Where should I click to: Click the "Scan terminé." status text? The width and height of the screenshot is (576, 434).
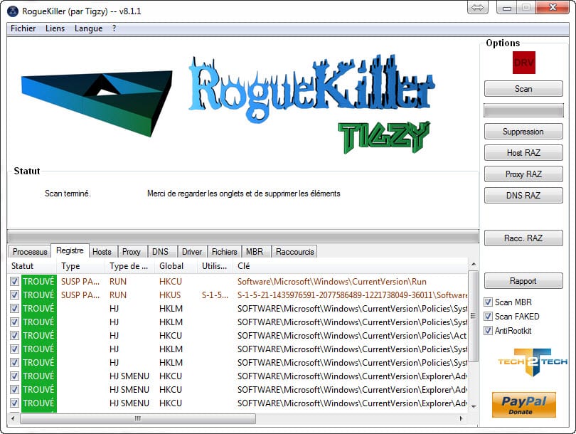(x=68, y=194)
